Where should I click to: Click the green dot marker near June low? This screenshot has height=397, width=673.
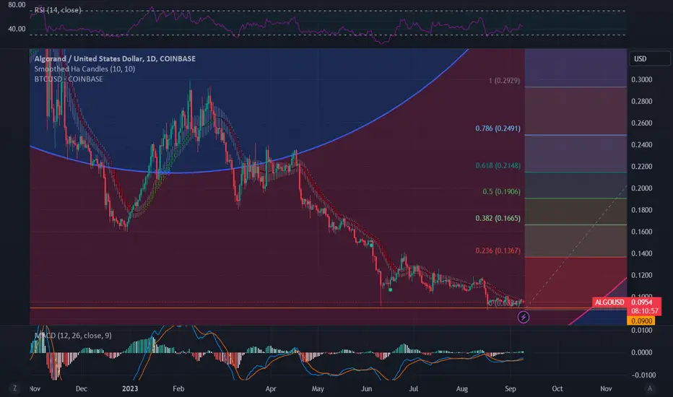pyautogui.click(x=390, y=289)
